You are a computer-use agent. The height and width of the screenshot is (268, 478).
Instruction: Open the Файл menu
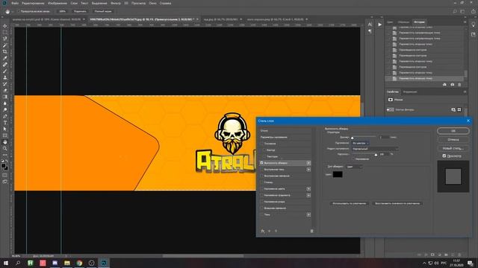15,3
